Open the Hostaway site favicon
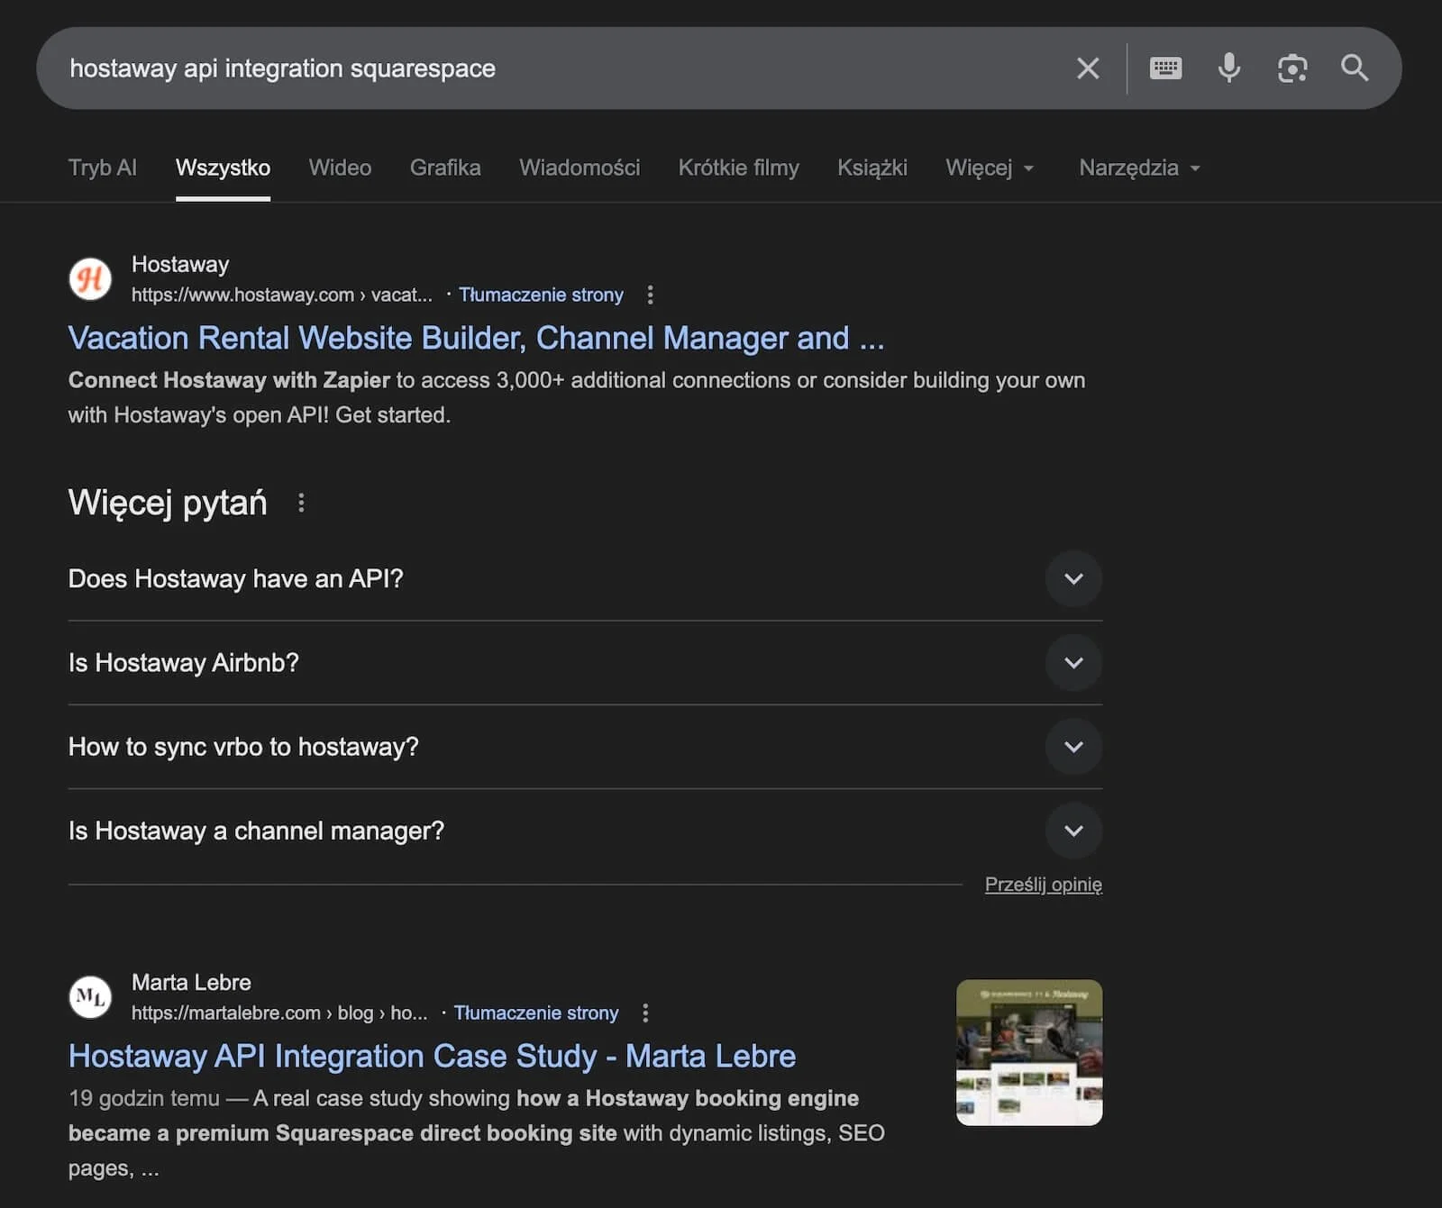 click(90, 279)
